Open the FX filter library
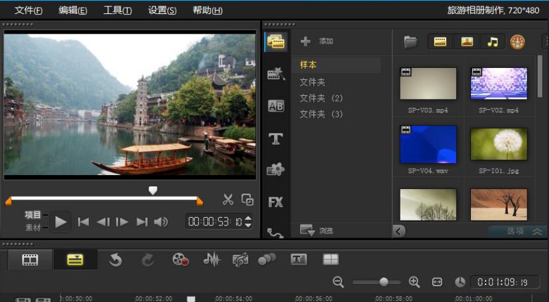 [275, 202]
